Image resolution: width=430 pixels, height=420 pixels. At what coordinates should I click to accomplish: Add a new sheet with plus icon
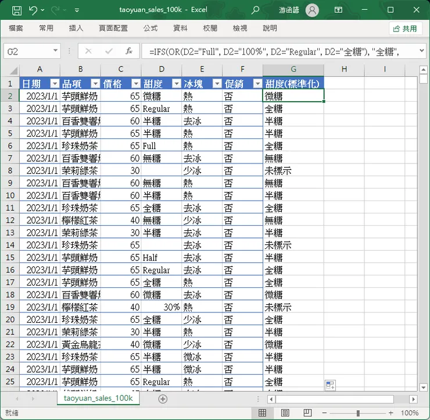[x=163, y=398]
